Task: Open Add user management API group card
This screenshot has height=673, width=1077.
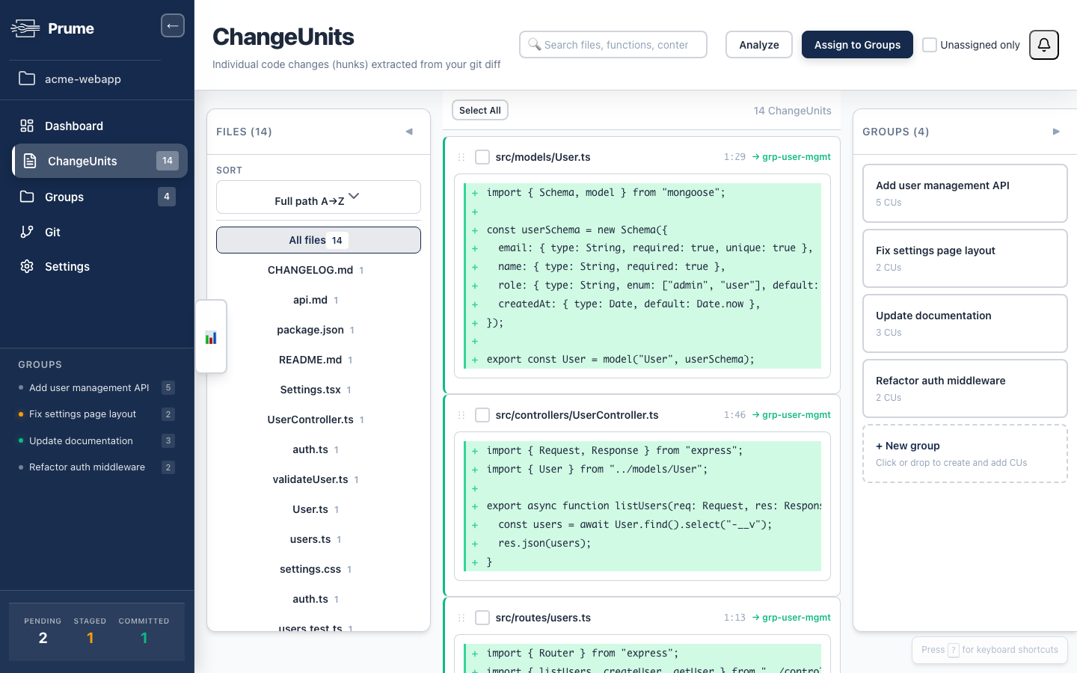Action: point(965,193)
